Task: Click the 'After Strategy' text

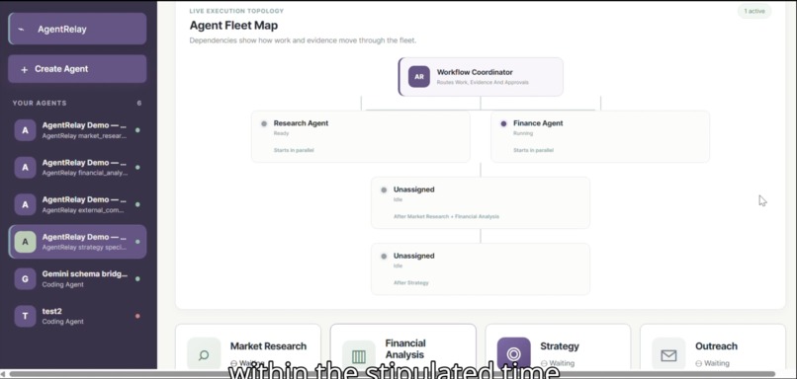Action: point(411,282)
